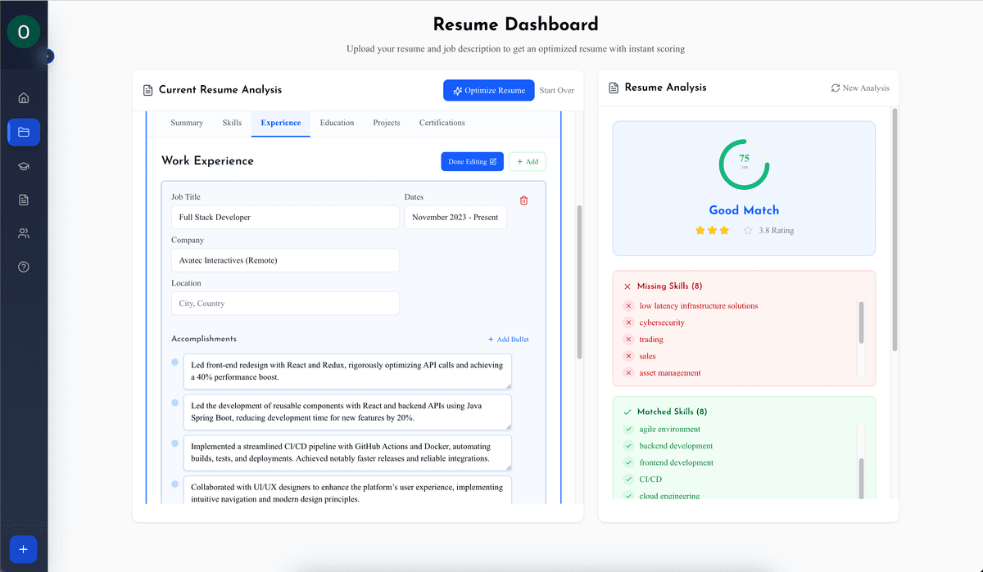Delete the Full Stack Developer entry via trash icon
The image size is (983, 572).
tap(523, 200)
